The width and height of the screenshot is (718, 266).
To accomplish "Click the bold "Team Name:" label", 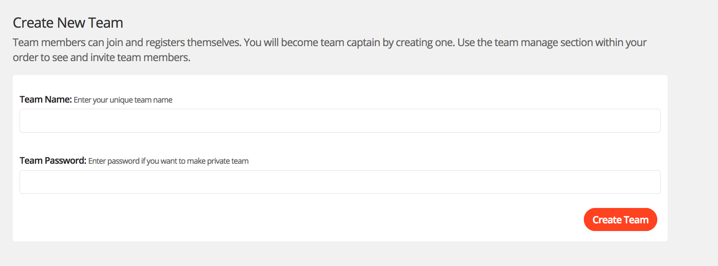I will (x=45, y=100).
